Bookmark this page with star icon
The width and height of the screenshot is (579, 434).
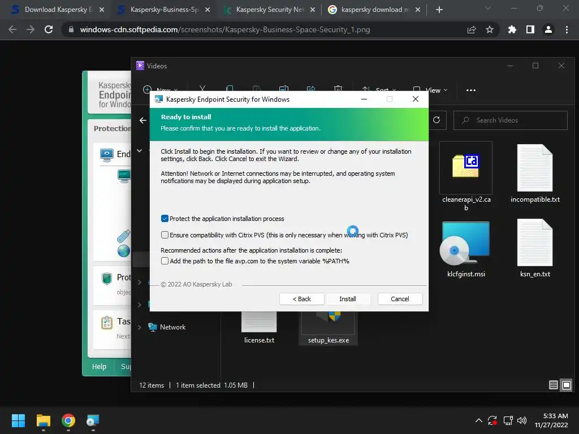[x=490, y=29]
